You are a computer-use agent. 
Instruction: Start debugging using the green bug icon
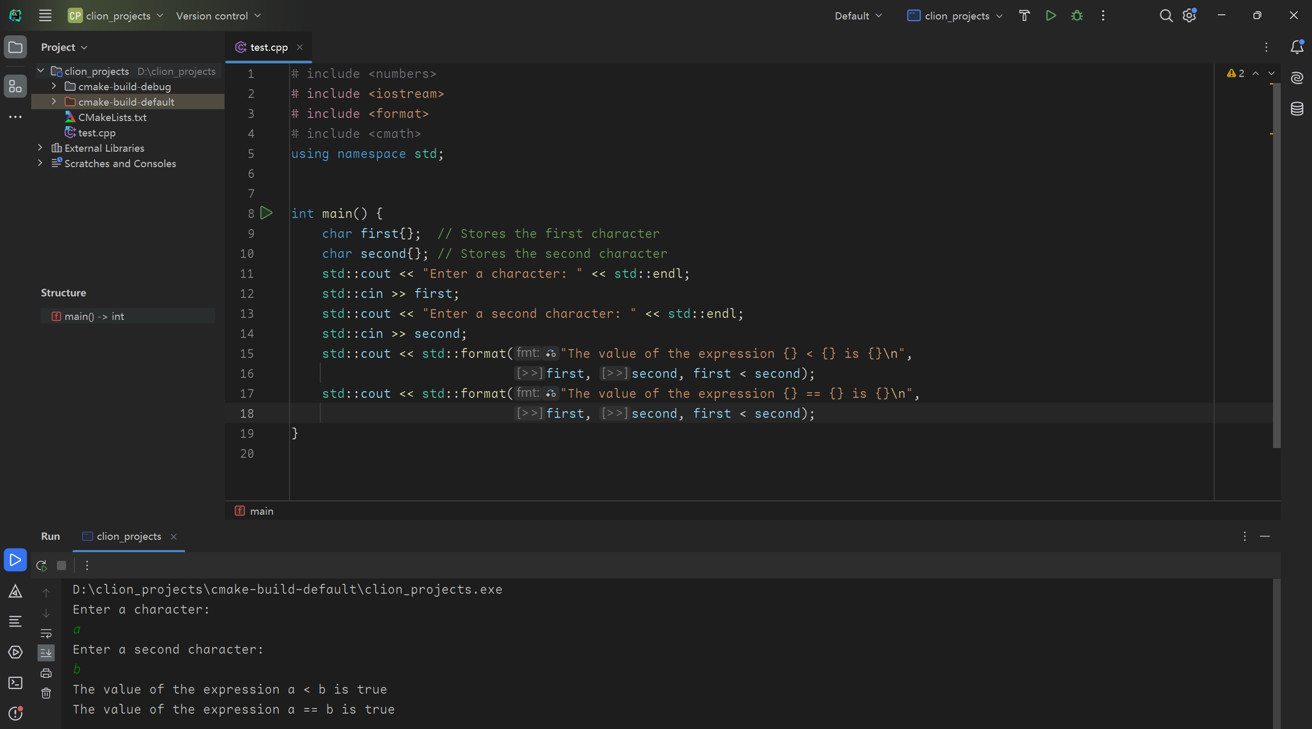click(1076, 15)
